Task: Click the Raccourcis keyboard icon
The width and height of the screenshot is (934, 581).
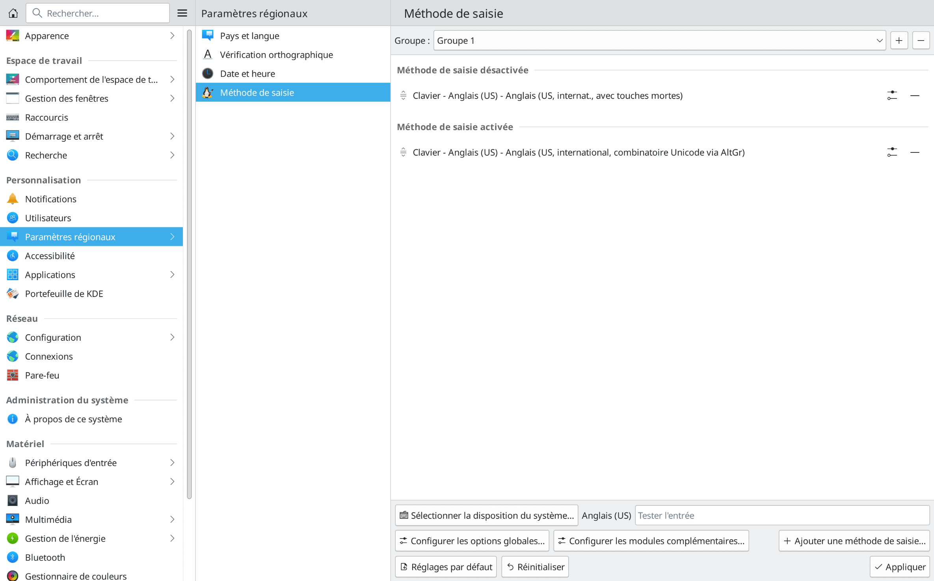Action: click(13, 117)
